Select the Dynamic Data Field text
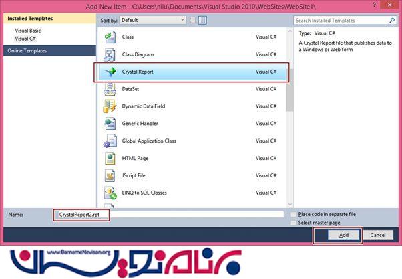402x279 pixels. [x=144, y=106]
